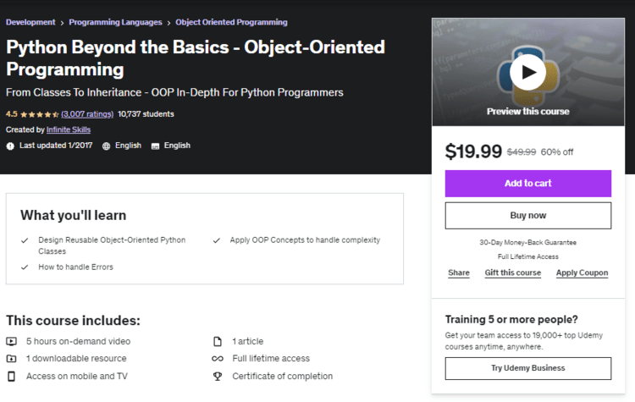
Task: Click checkmark beside How to handle Errors
Action: pos(25,267)
